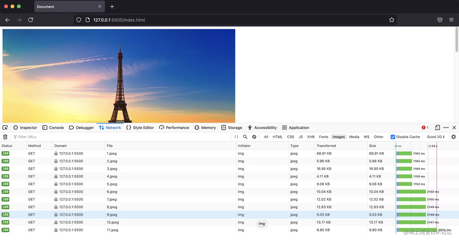Screen dimensions: 459x242
Task: Sort requests by the Domain column
Action: click(x=79, y=146)
